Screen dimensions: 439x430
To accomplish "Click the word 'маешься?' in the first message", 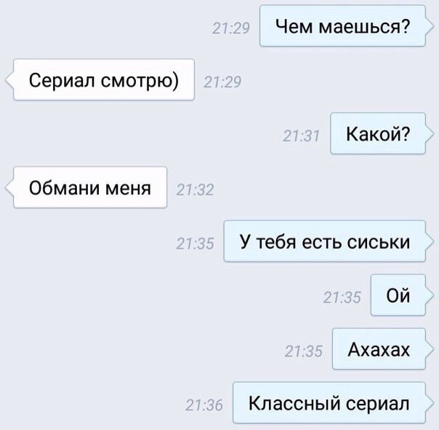I will click(x=365, y=27).
